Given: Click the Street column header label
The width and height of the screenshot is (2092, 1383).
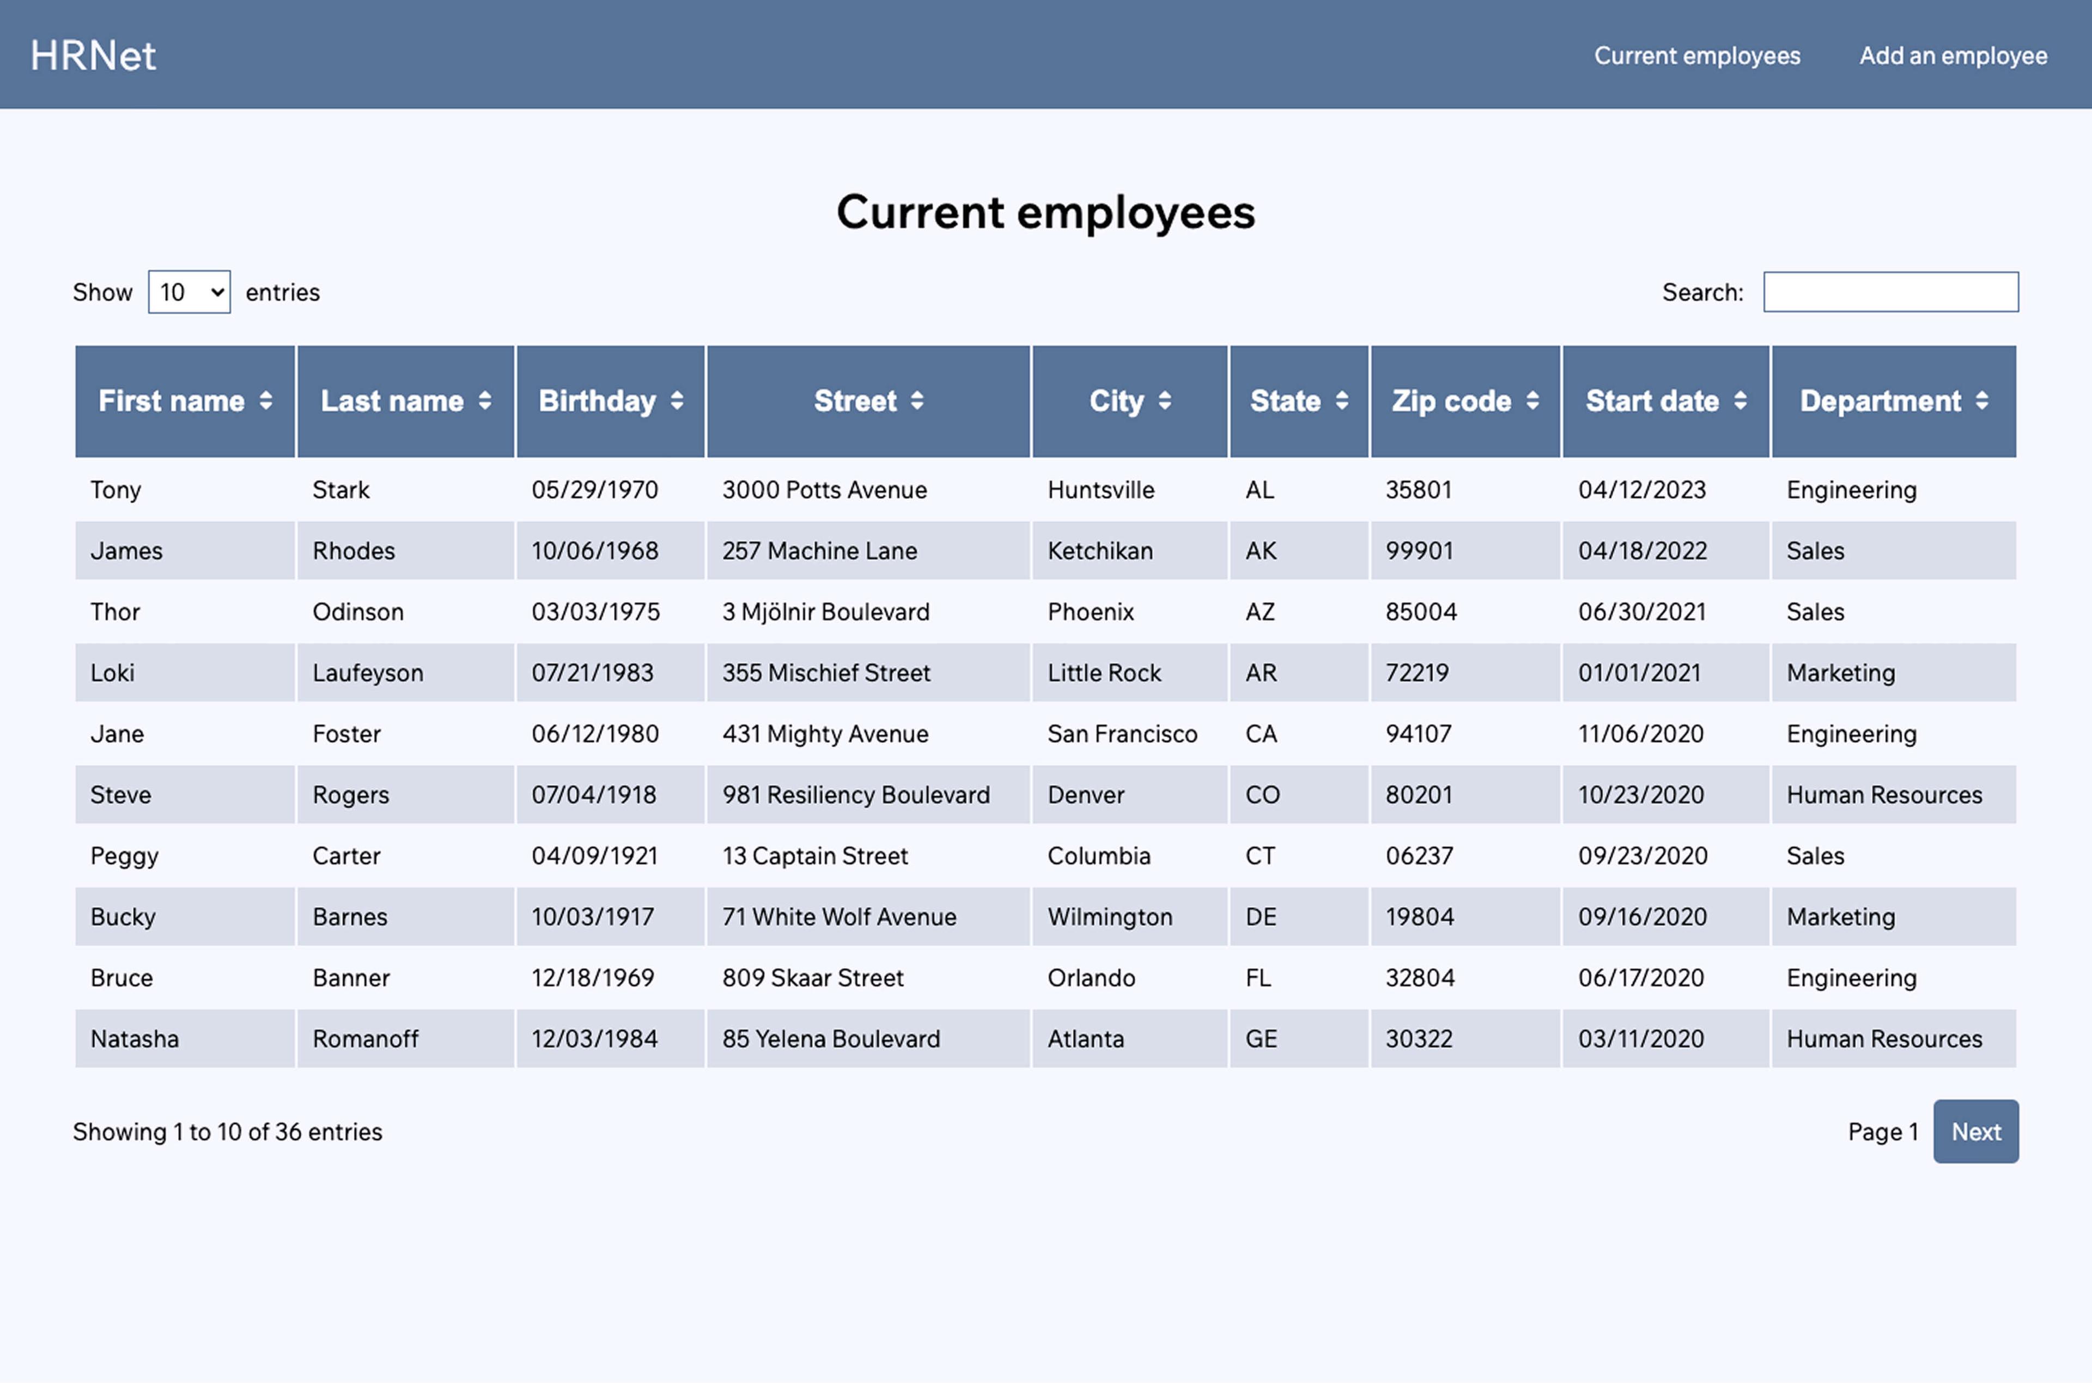Looking at the screenshot, I should pos(855,401).
